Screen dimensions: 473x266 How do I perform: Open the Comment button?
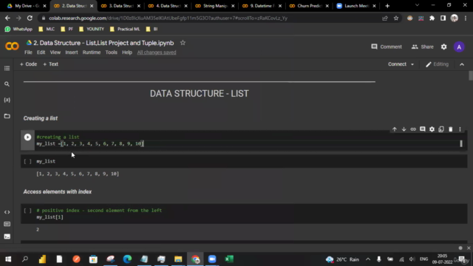(387, 47)
